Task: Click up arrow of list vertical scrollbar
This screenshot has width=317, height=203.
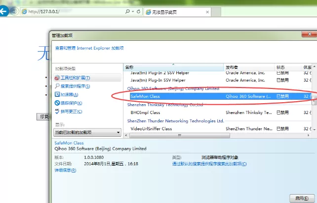Action: click(x=315, y=66)
